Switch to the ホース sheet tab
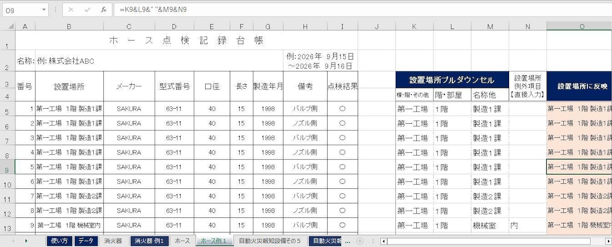612x247 pixels. 182,241
